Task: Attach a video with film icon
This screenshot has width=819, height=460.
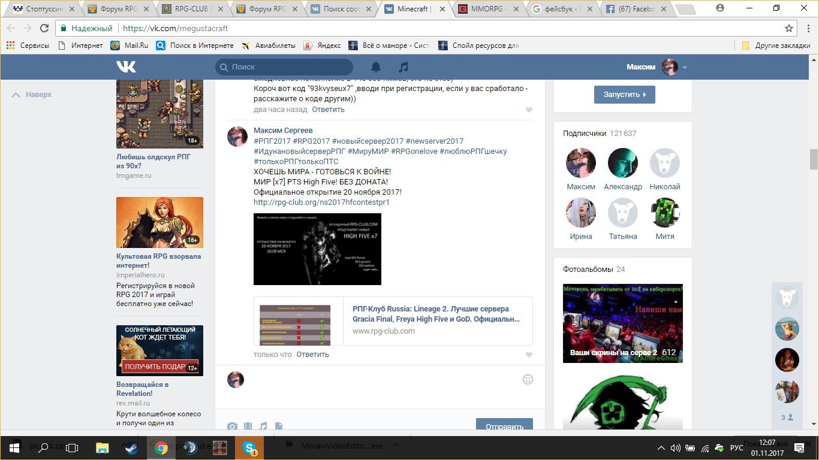Action: click(248, 426)
